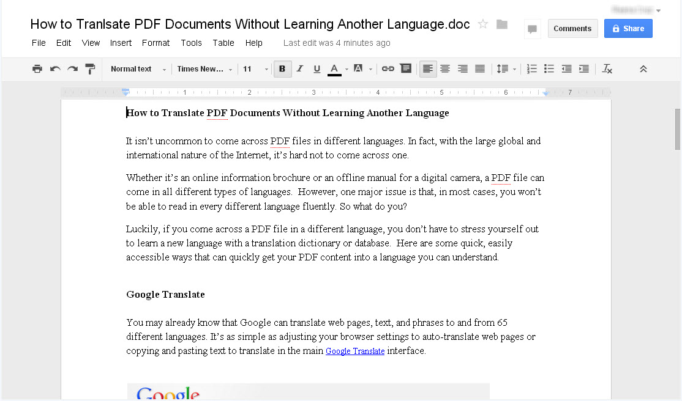Screen dimensions: 682x401
Task: Toggle underline formatting
Action: [317, 68]
